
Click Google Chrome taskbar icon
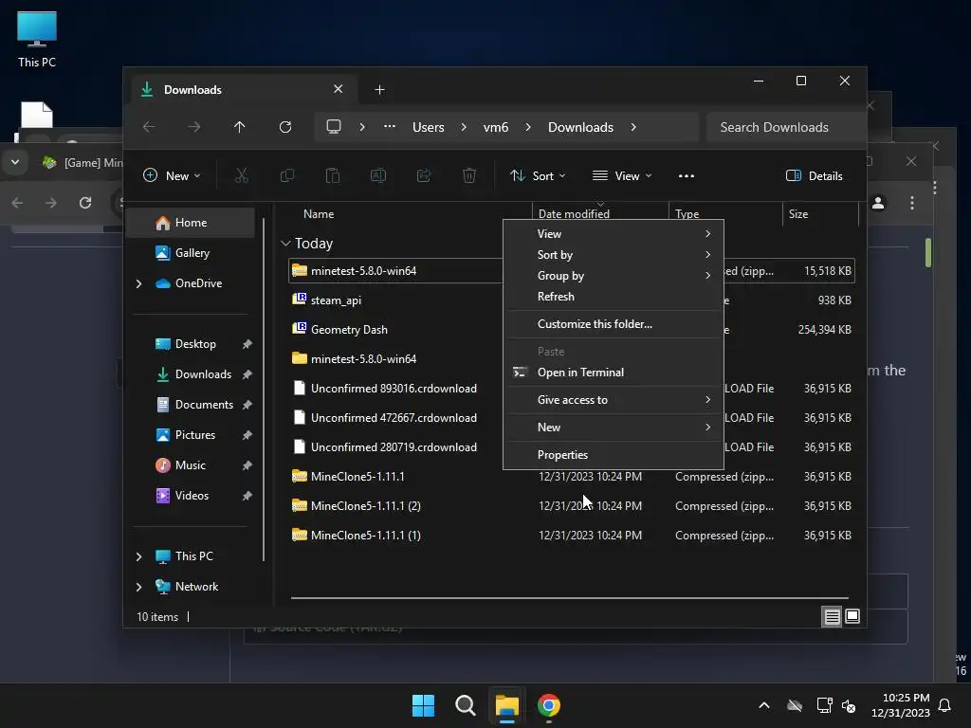[x=549, y=705]
